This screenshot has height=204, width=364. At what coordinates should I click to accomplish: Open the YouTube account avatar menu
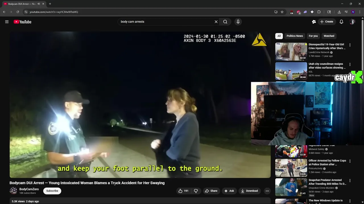click(x=352, y=22)
